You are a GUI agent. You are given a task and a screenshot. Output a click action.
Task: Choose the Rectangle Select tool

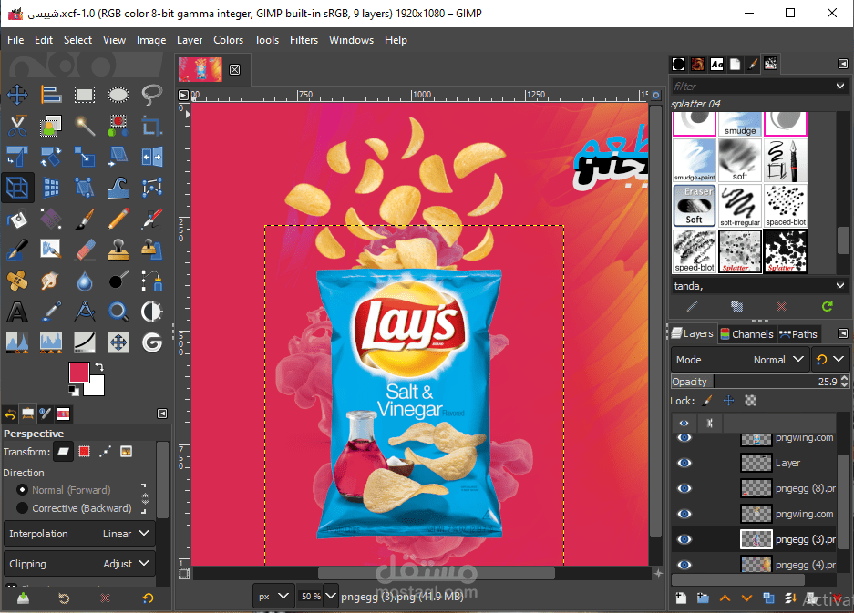pos(85,95)
